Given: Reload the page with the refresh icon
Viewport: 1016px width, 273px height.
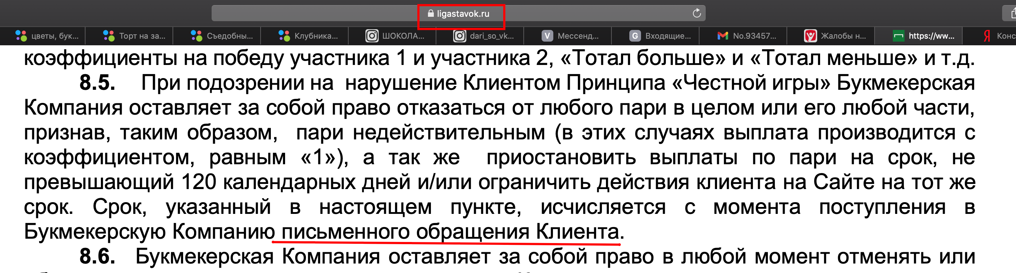Looking at the screenshot, I should tap(697, 14).
